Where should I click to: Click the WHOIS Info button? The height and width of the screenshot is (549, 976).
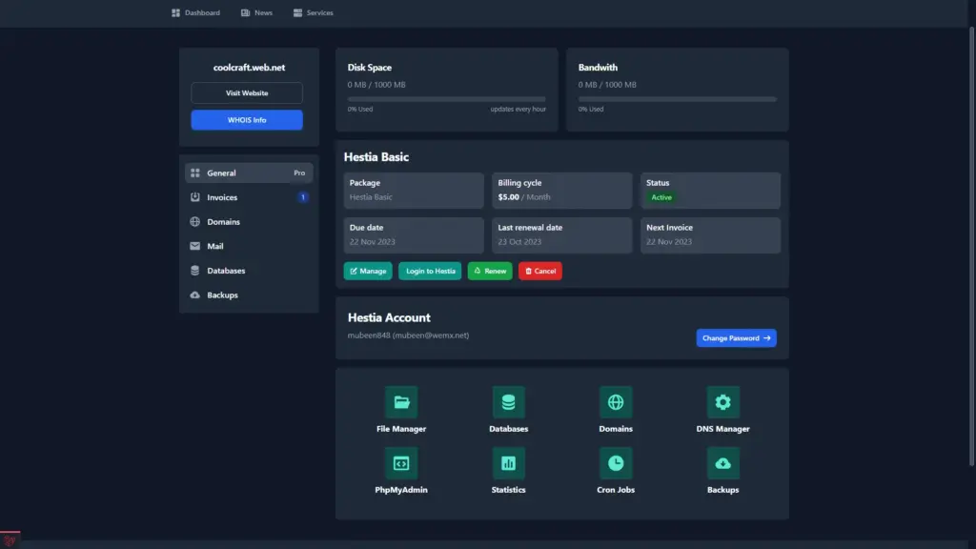coord(247,120)
